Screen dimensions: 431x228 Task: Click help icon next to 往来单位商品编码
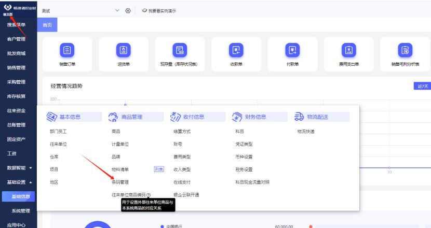point(149,195)
